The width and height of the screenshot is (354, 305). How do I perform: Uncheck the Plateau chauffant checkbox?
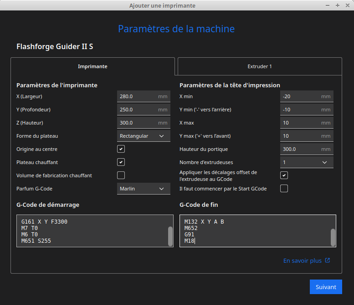point(121,162)
